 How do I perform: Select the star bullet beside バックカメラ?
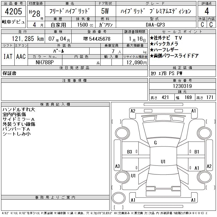click(x=152, y=44)
